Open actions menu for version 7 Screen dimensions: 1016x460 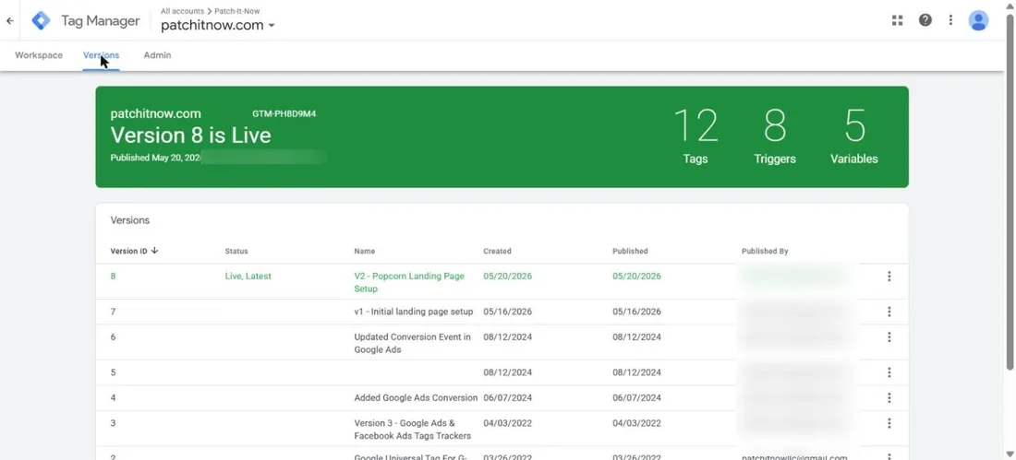tap(889, 312)
